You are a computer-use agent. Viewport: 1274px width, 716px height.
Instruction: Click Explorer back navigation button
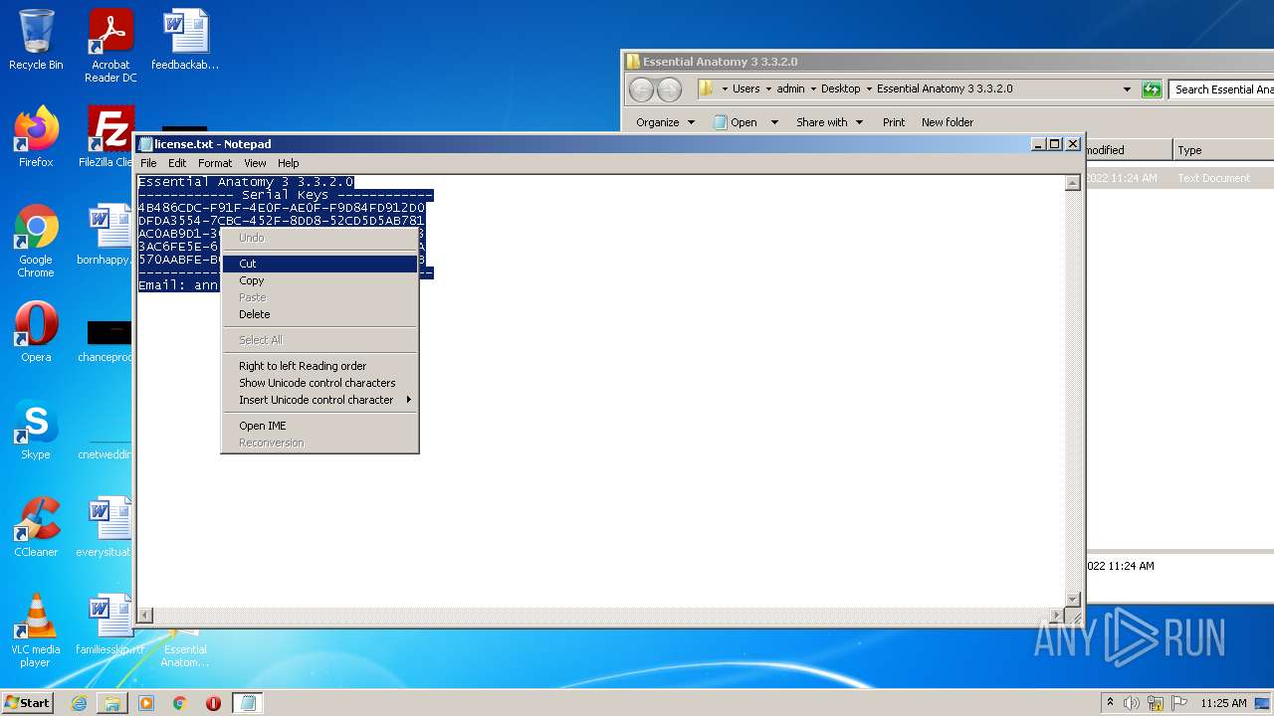coord(642,89)
